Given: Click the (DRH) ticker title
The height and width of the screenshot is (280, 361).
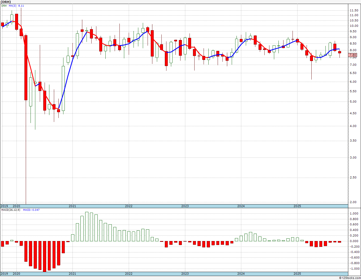Looking at the screenshot, I should point(6,2).
